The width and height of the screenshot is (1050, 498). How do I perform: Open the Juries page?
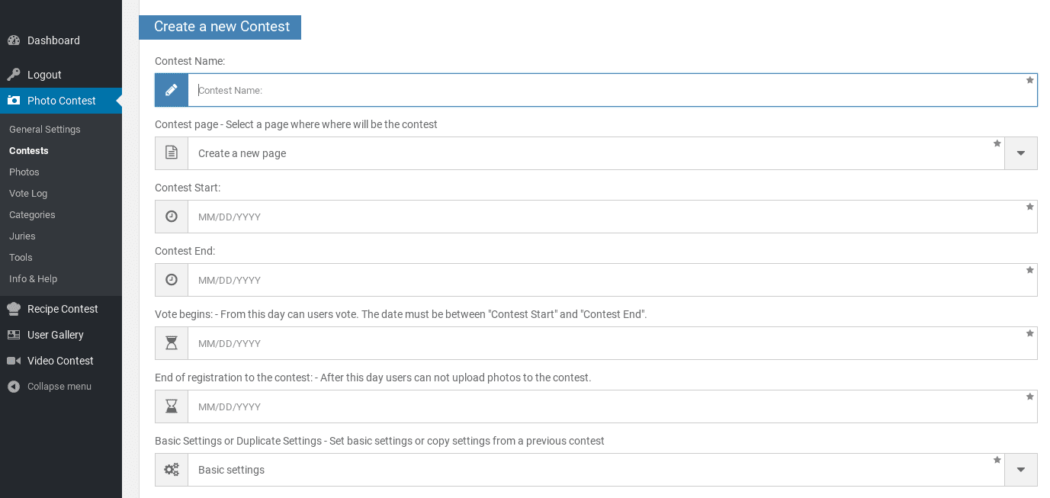21,236
